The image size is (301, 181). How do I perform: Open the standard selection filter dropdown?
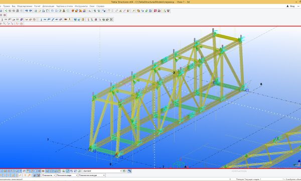(x=102, y=171)
